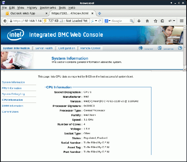
Task: Open the Help menu
Action: (x=72, y=8)
